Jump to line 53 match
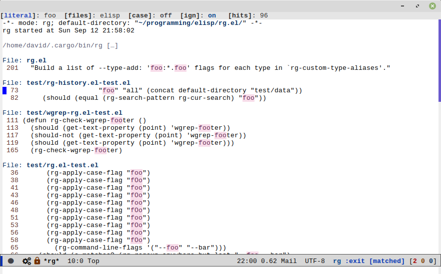The width and height of the screenshot is (441, 274). point(80,225)
